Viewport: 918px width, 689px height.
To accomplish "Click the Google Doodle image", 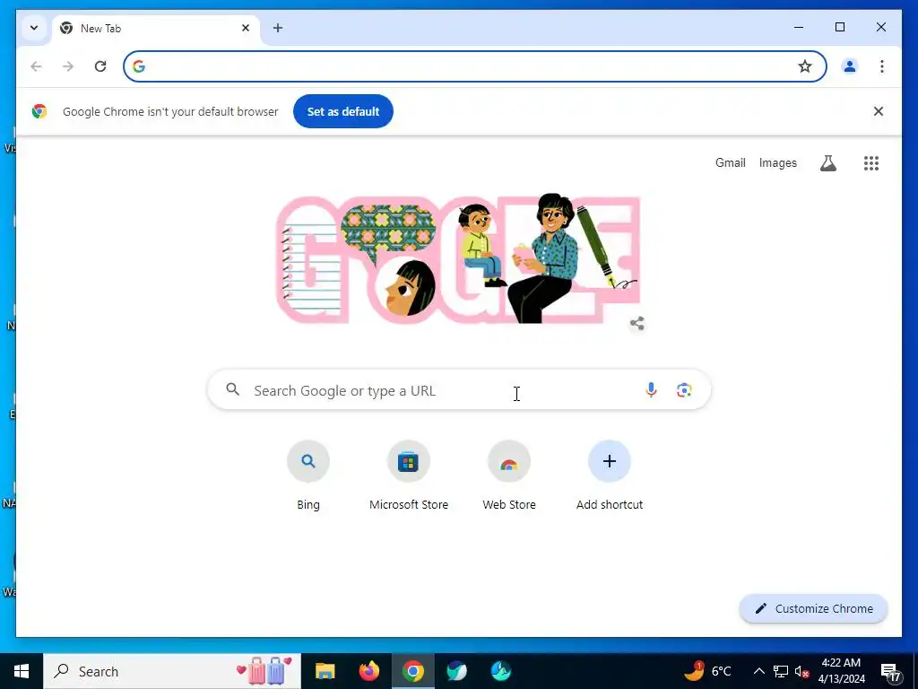I will (458, 259).
